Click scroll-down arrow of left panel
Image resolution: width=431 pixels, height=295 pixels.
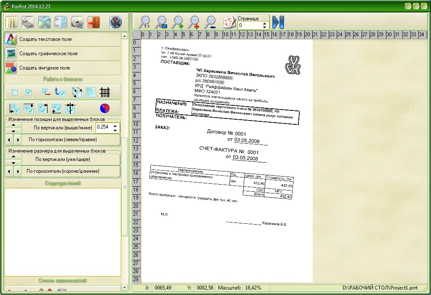click(124, 287)
